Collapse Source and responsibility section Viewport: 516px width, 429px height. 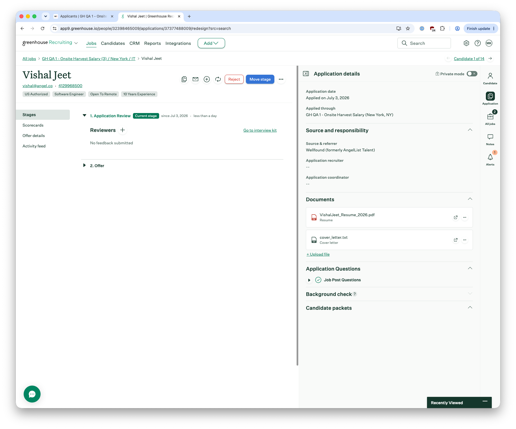tap(470, 130)
